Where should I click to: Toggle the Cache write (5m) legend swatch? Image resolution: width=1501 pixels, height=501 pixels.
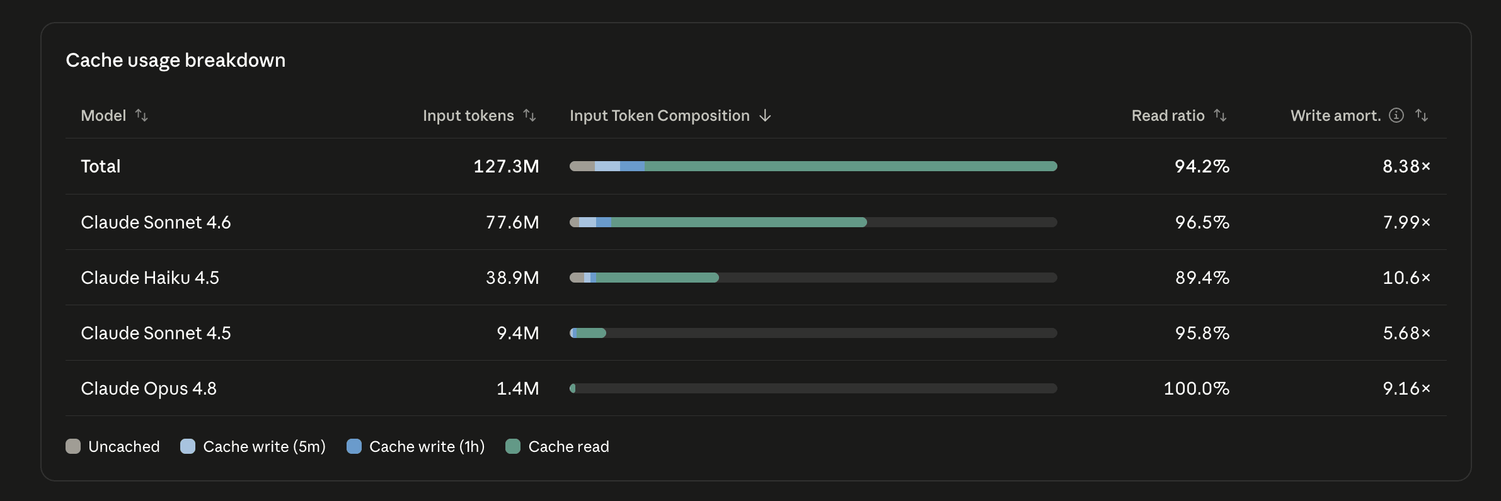click(x=188, y=446)
